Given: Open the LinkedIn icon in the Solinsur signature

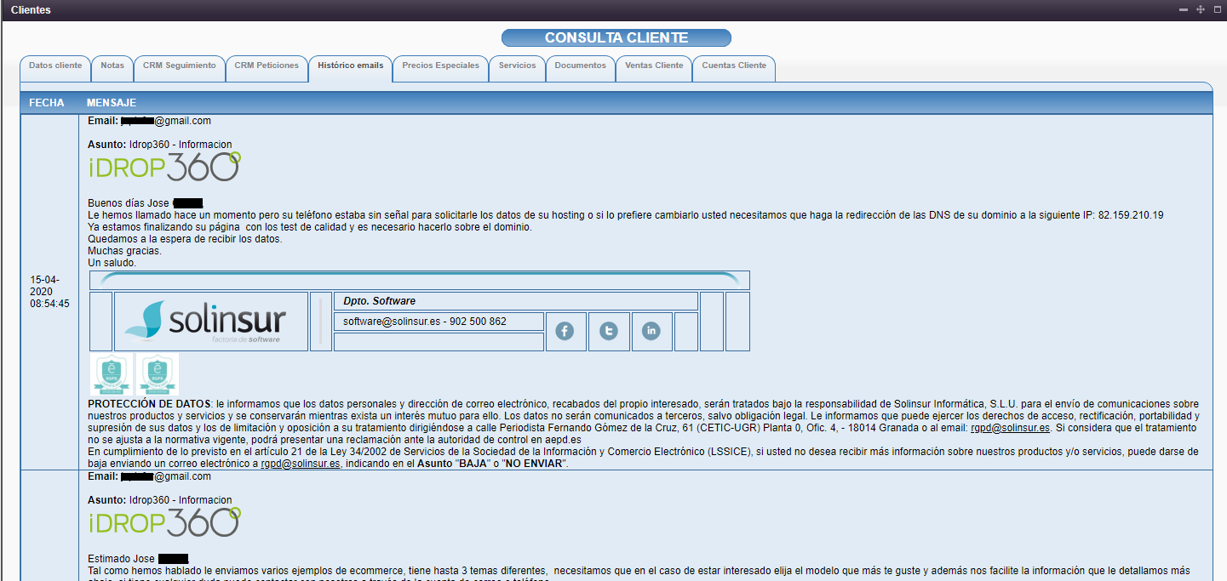Looking at the screenshot, I should [x=651, y=332].
